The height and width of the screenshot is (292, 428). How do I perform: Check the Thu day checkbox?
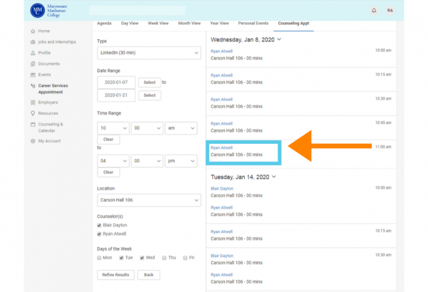[164, 258]
